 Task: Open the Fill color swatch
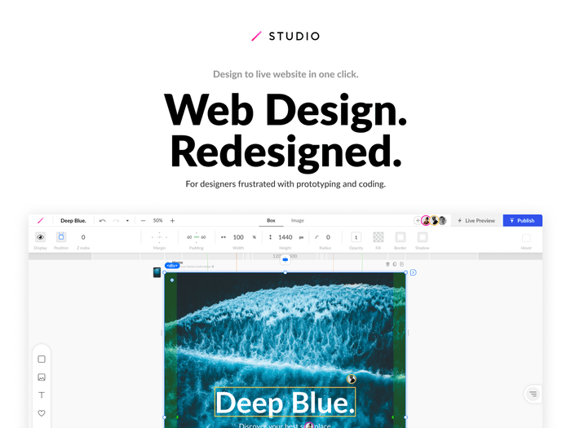tap(378, 237)
